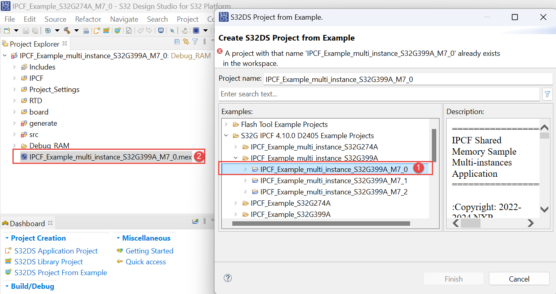Image resolution: width=556 pixels, height=294 pixels.
Task: Collapse the Miscellaneous dashboard section
Action: tap(118, 238)
